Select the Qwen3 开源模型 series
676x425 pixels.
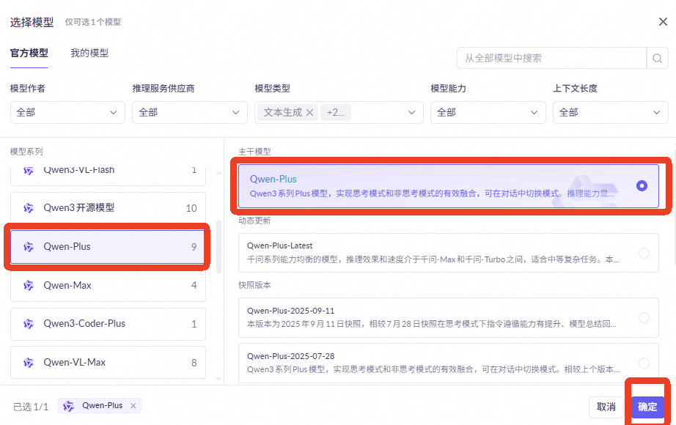[x=108, y=208]
